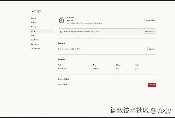Screen dimensions: 175x118
Task: Click the Feb 25, 2026 invoice date
Action: click(x=63, y=69)
